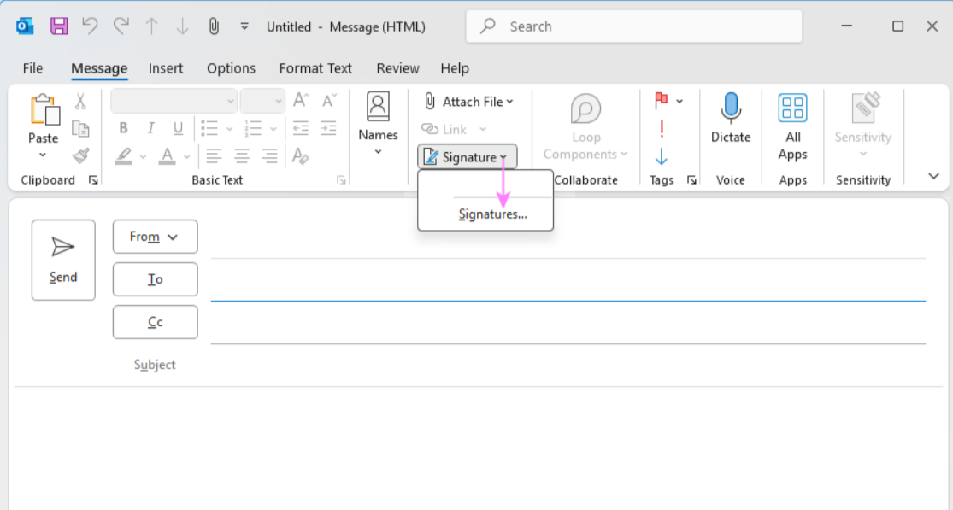This screenshot has height=510, width=953.
Task: Flag the message for follow up
Action: (x=660, y=100)
